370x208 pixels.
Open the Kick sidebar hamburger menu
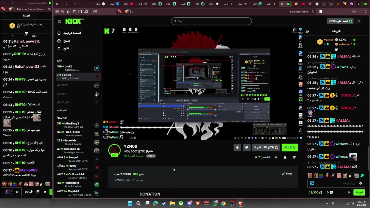point(60,21)
